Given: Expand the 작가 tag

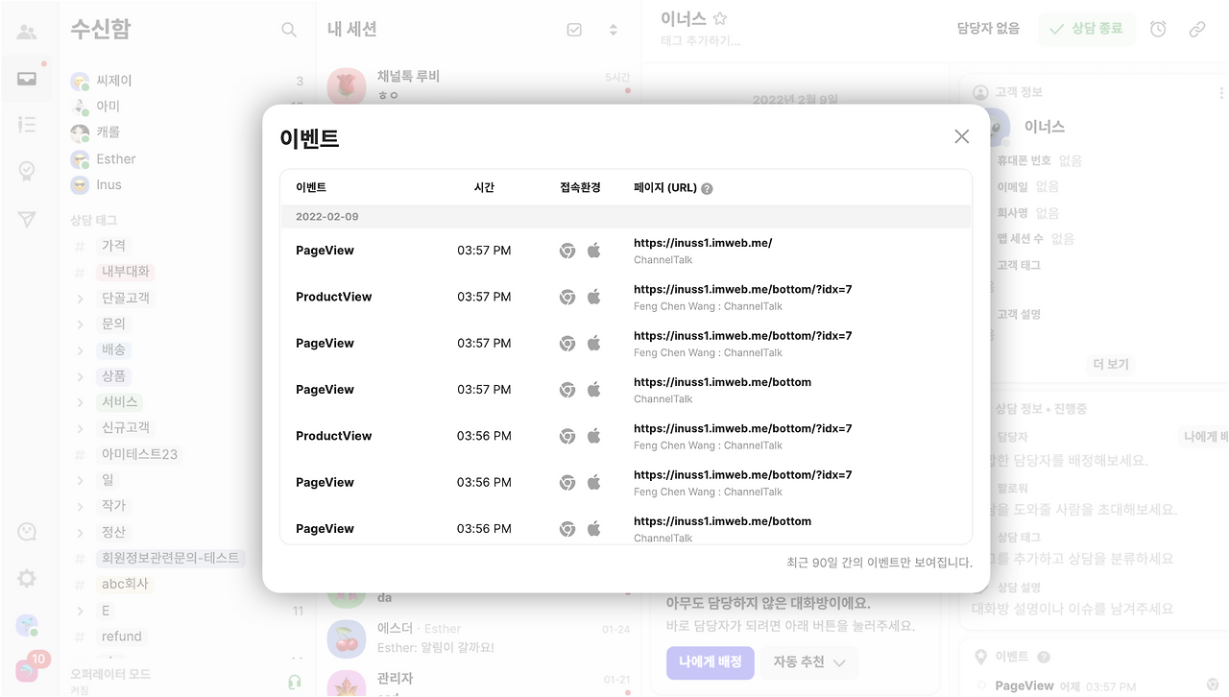Looking at the screenshot, I should [x=81, y=506].
